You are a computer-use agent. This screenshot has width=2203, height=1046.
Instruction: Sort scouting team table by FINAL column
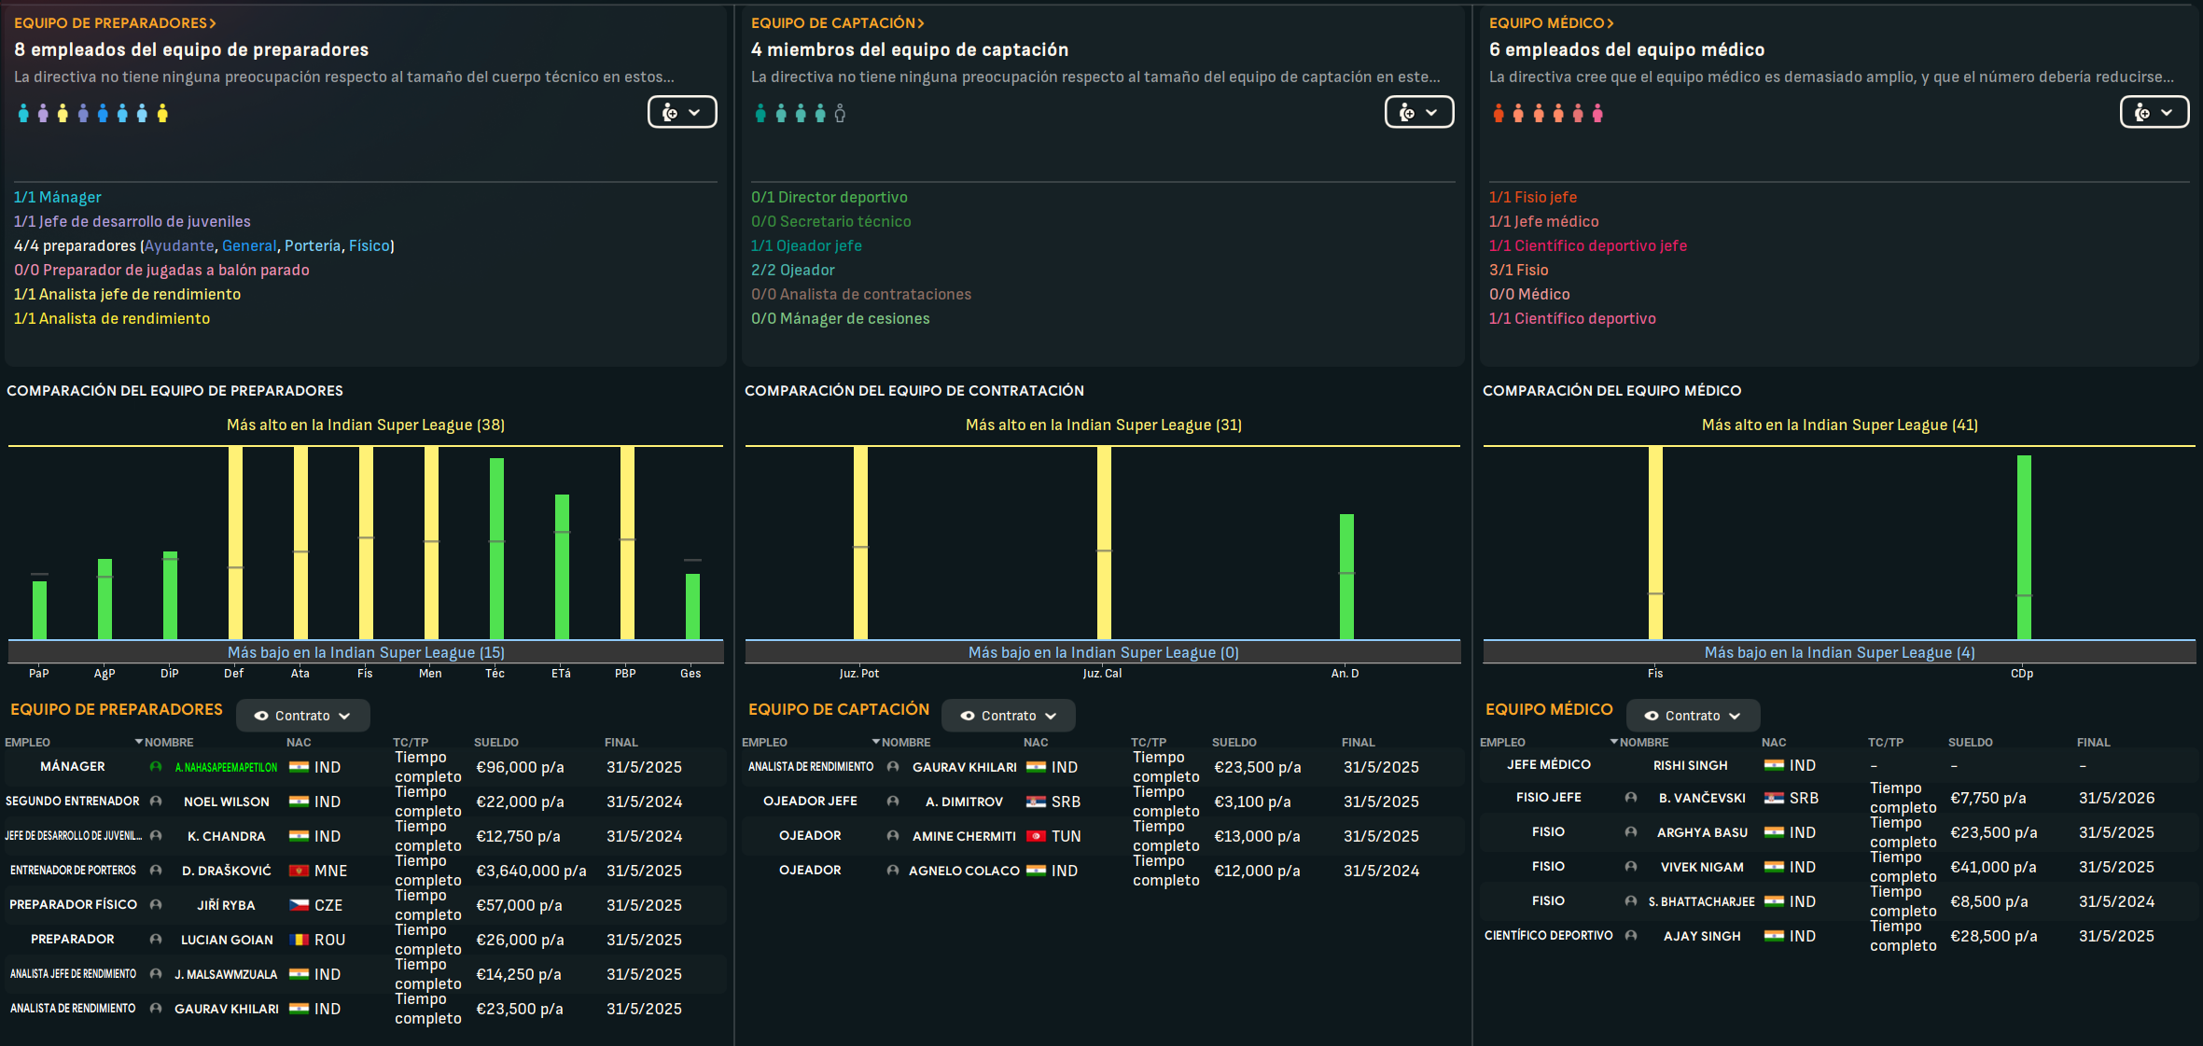(1359, 743)
